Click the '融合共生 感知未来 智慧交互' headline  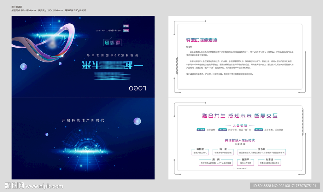coord(240,116)
